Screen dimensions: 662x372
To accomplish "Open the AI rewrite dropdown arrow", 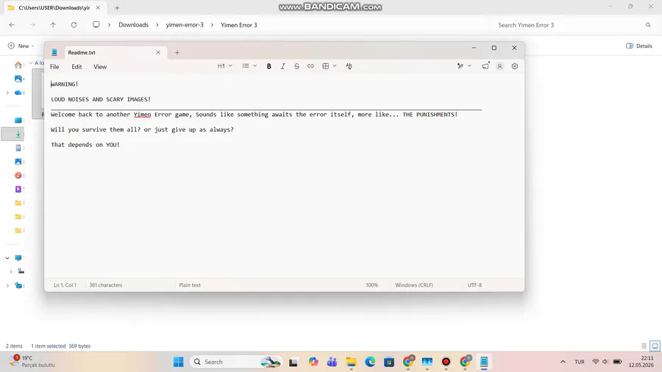I will point(469,66).
